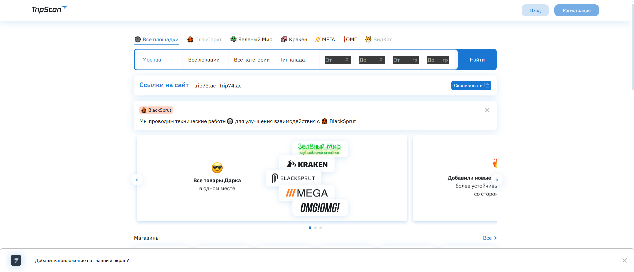The width and height of the screenshot is (634, 272).
Task: Open the Кракен marketplace tab
Action: 294,40
